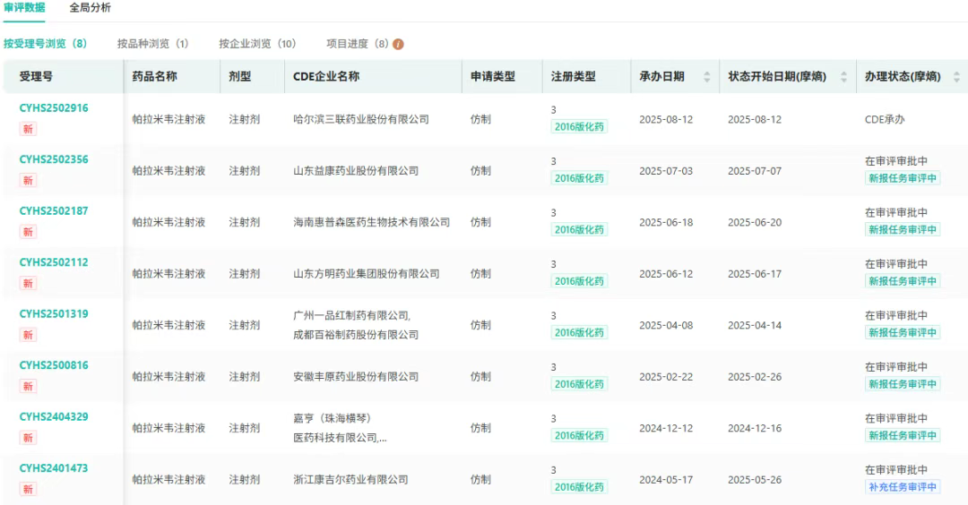
Task: Open acceptance number CYHS2501319
Action: click(x=54, y=314)
